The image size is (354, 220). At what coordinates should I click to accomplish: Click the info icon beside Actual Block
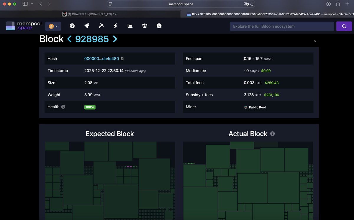pos(272,133)
